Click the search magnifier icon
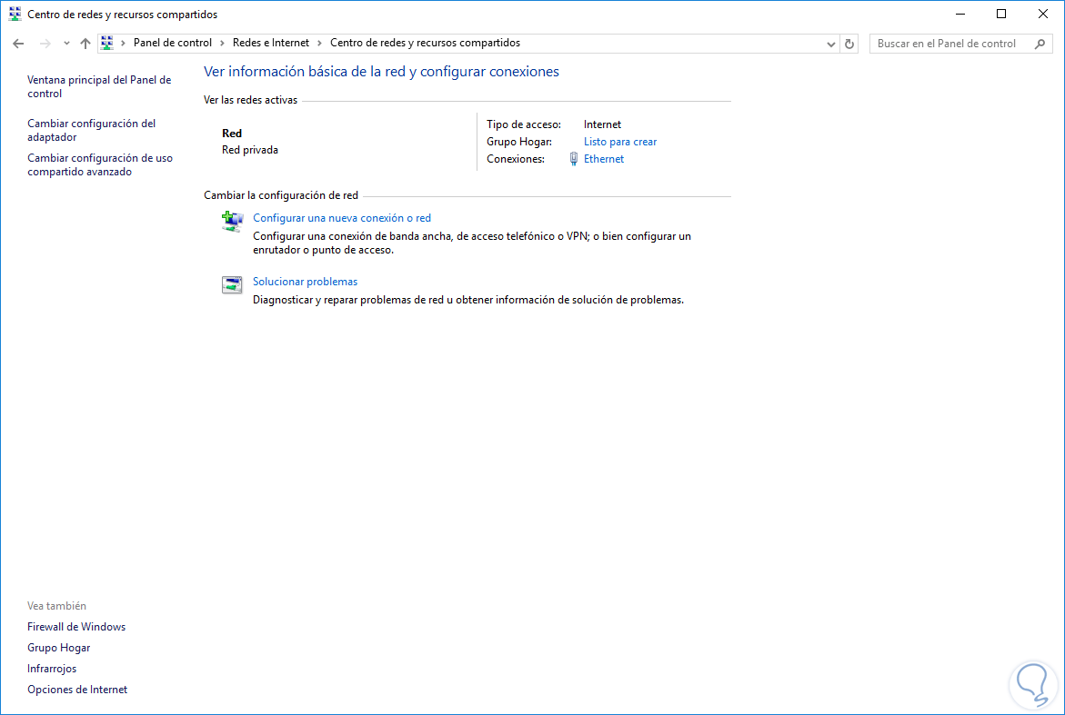Viewport: 1065px width, 715px height. (x=1040, y=44)
